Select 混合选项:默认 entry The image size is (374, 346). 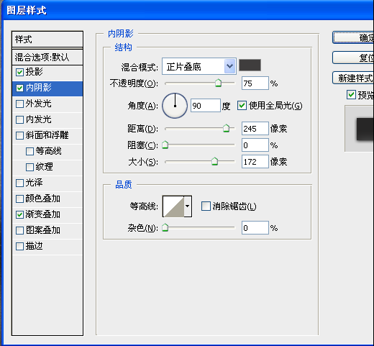[47, 58]
